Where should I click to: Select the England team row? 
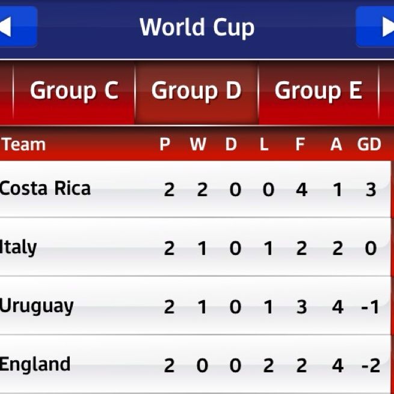click(35, 365)
